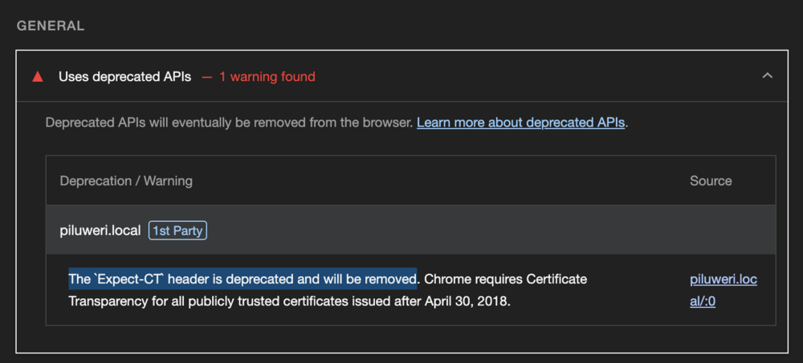Open the piluweri.local/:0 source link
This screenshot has width=803, height=363.
(723, 290)
